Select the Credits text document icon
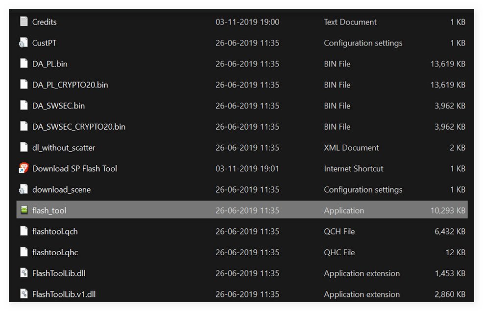483x311 pixels. pos(24,22)
